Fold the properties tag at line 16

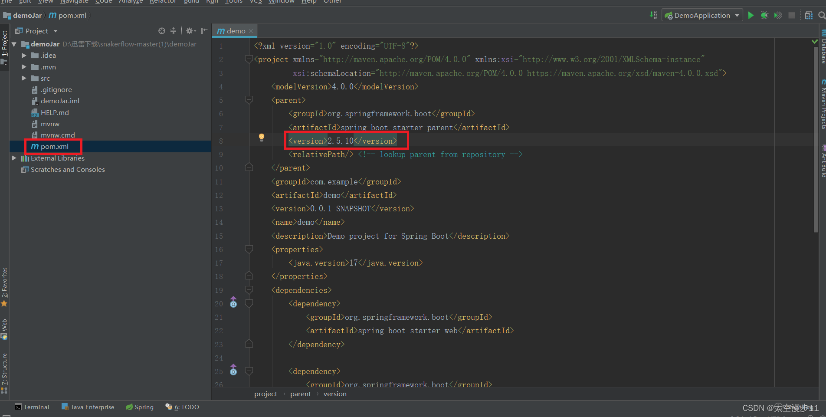pos(249,249)
